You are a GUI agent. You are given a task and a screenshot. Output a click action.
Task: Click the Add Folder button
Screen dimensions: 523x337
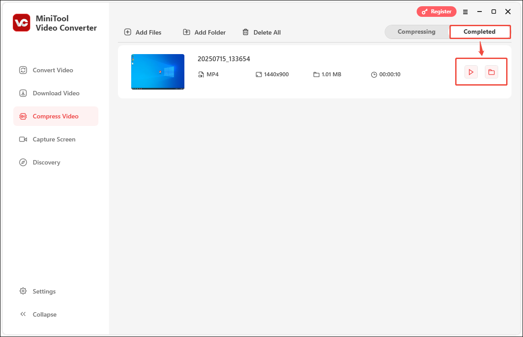click(x=204, y=32)
